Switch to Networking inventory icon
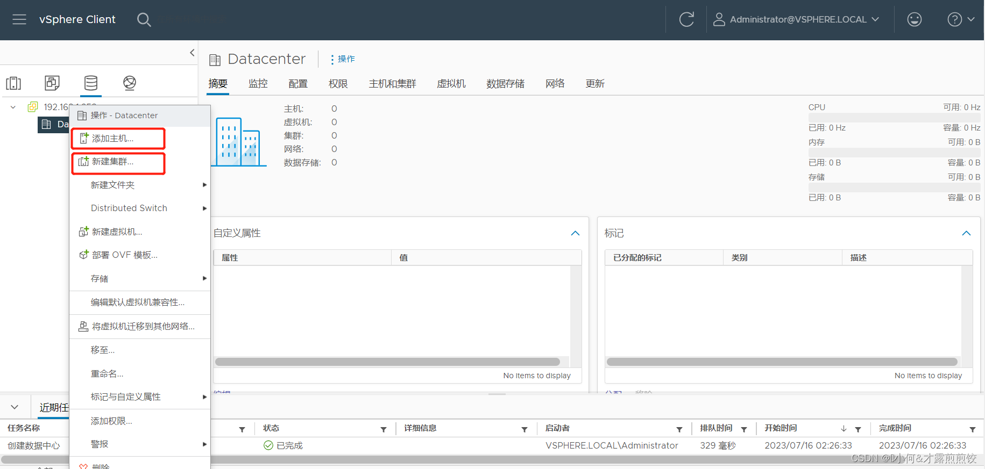This screenshot has width=985, height=469. coord(130,83)
